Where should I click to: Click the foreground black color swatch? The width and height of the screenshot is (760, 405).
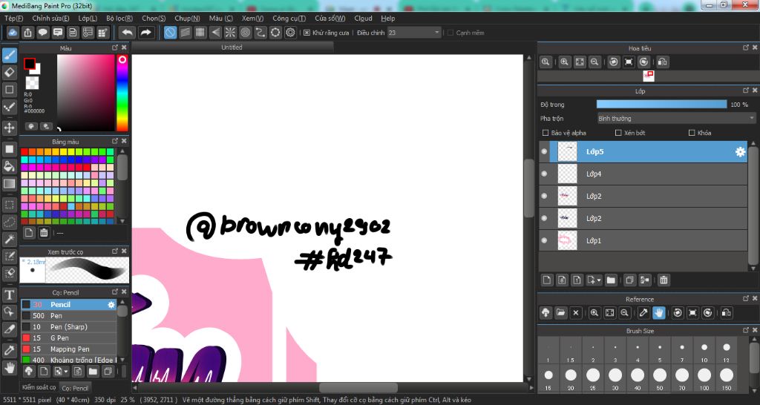click(30, 64)
